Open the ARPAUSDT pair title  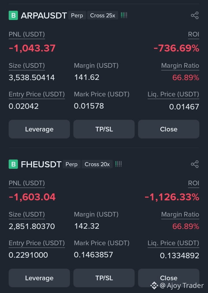(x=44, y=16)
